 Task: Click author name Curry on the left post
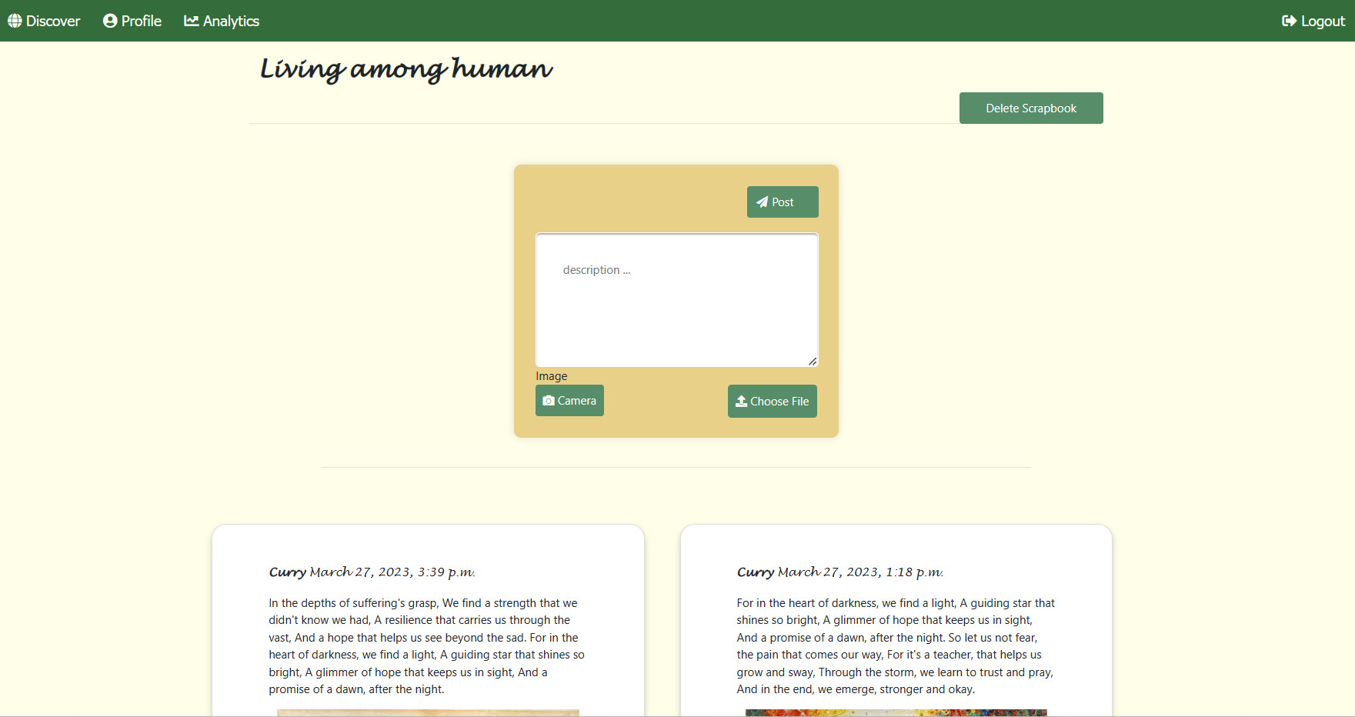click(286, 572)
